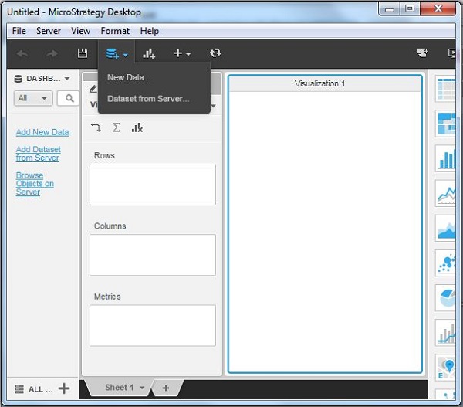Click the share/export icon at toolbar right
The height and width of the screenshot is (407, 463).
423,53
